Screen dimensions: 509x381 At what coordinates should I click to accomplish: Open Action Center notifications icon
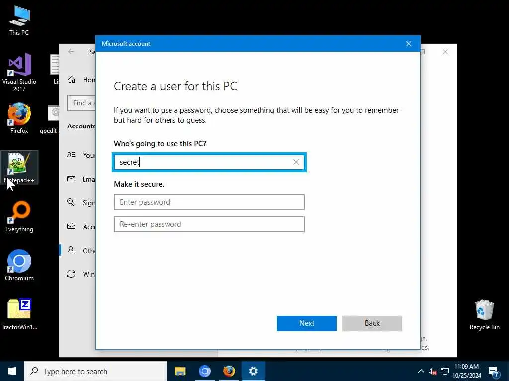(494, 372)
